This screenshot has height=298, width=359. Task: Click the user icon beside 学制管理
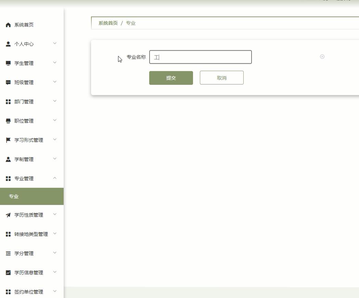coord(8,159)
